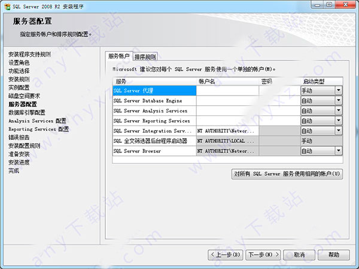359x269 pixels.
Task: Select the SQL Server Analysis Services row
Action: coord(154,111)
